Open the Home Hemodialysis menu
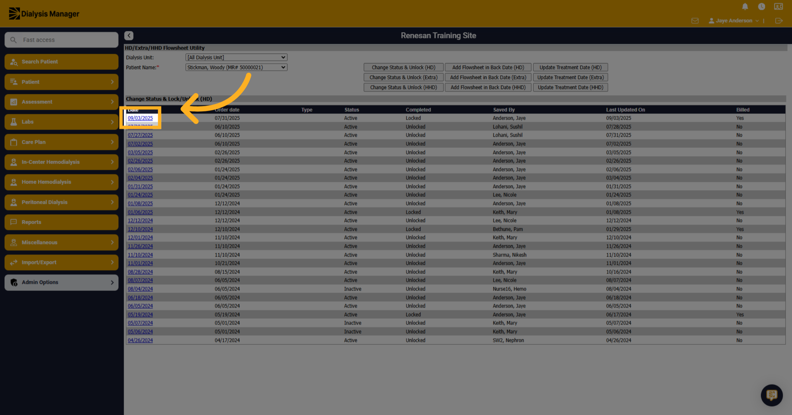This screenshot has width=792, height=415. coord(61,182)
